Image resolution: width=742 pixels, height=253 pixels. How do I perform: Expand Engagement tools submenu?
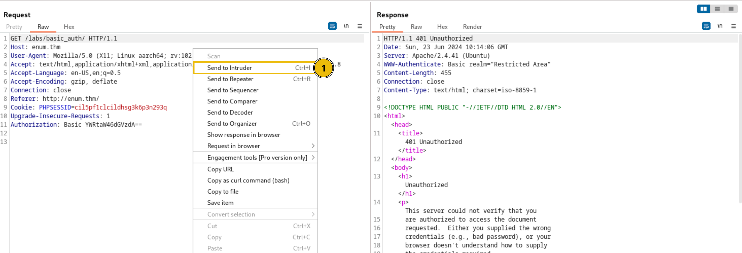[255, 158]
